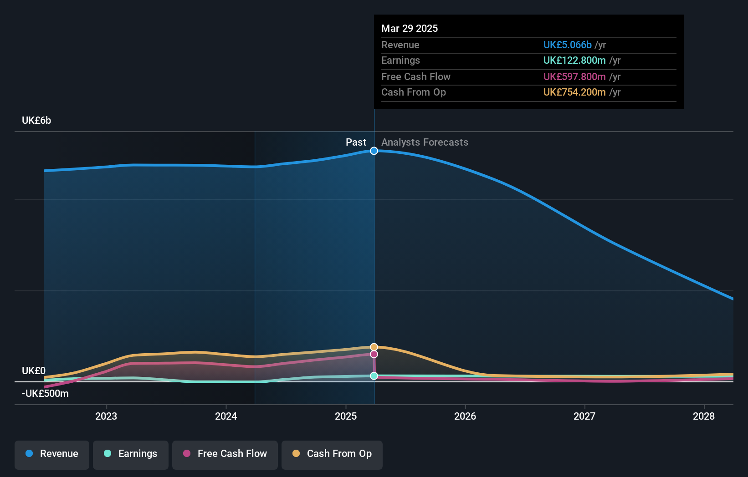
Task: Click the Earnings row label in tooltip
Action: (x=400, y=61)
